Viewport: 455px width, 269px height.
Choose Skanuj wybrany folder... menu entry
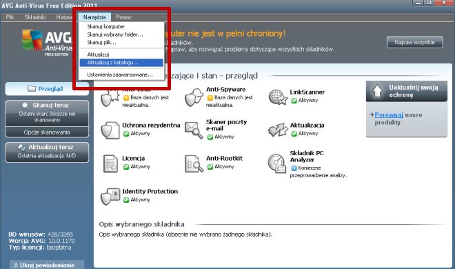click(121, 34)
